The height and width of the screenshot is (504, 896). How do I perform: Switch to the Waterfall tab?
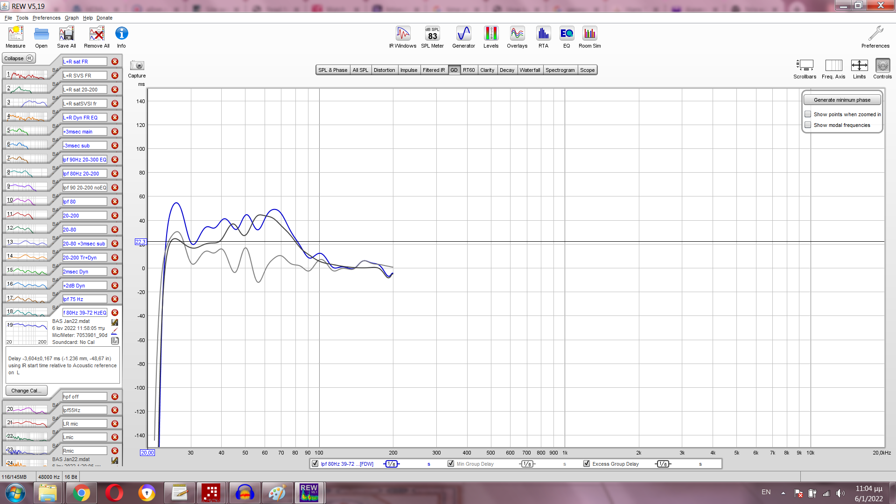click(530, 70)
